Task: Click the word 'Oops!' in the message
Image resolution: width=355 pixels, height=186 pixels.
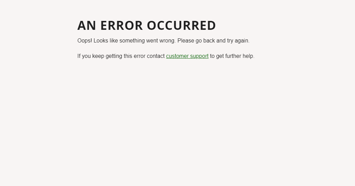Action: click(x=85, y=41)
